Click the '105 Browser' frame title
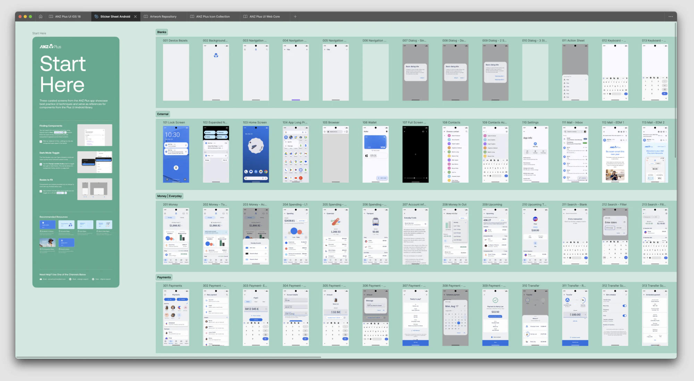Image resolution: width=694 pixels, height=381 pixels. (331, 123)
